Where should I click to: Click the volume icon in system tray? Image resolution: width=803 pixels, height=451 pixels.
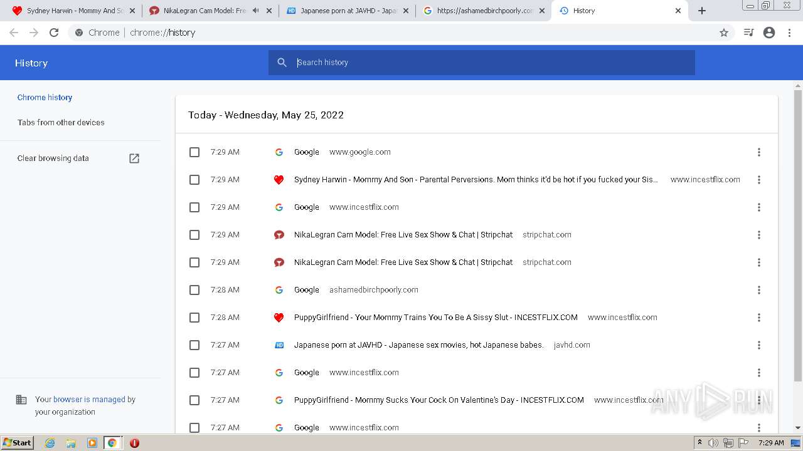(713, 443)
